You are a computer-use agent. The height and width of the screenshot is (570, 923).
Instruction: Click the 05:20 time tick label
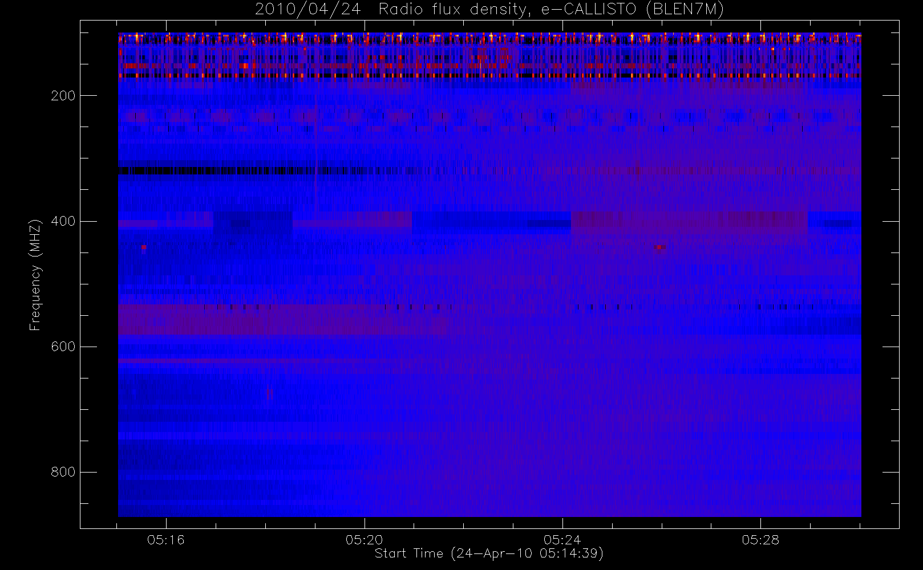click(x=364, y=540)
